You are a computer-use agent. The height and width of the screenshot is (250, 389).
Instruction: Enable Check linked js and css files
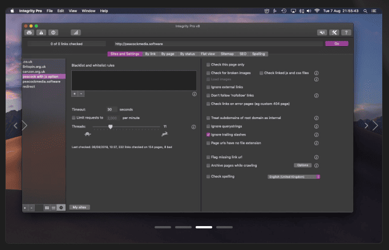tap(261, 73)
